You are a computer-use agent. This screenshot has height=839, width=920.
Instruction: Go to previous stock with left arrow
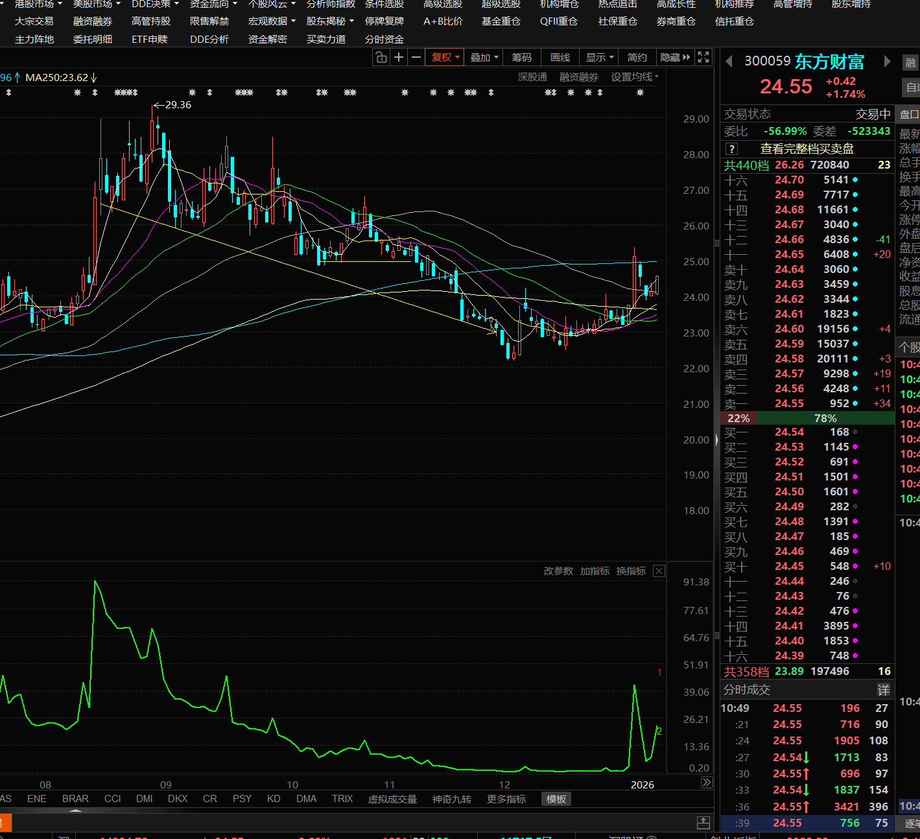click(729, 62)
